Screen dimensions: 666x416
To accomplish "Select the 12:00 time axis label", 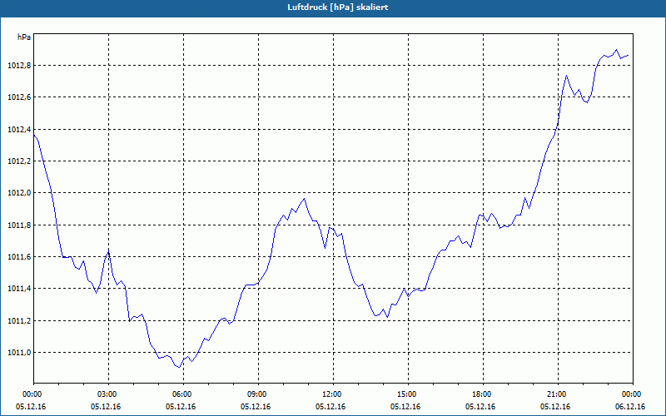I will coord(331,394).
